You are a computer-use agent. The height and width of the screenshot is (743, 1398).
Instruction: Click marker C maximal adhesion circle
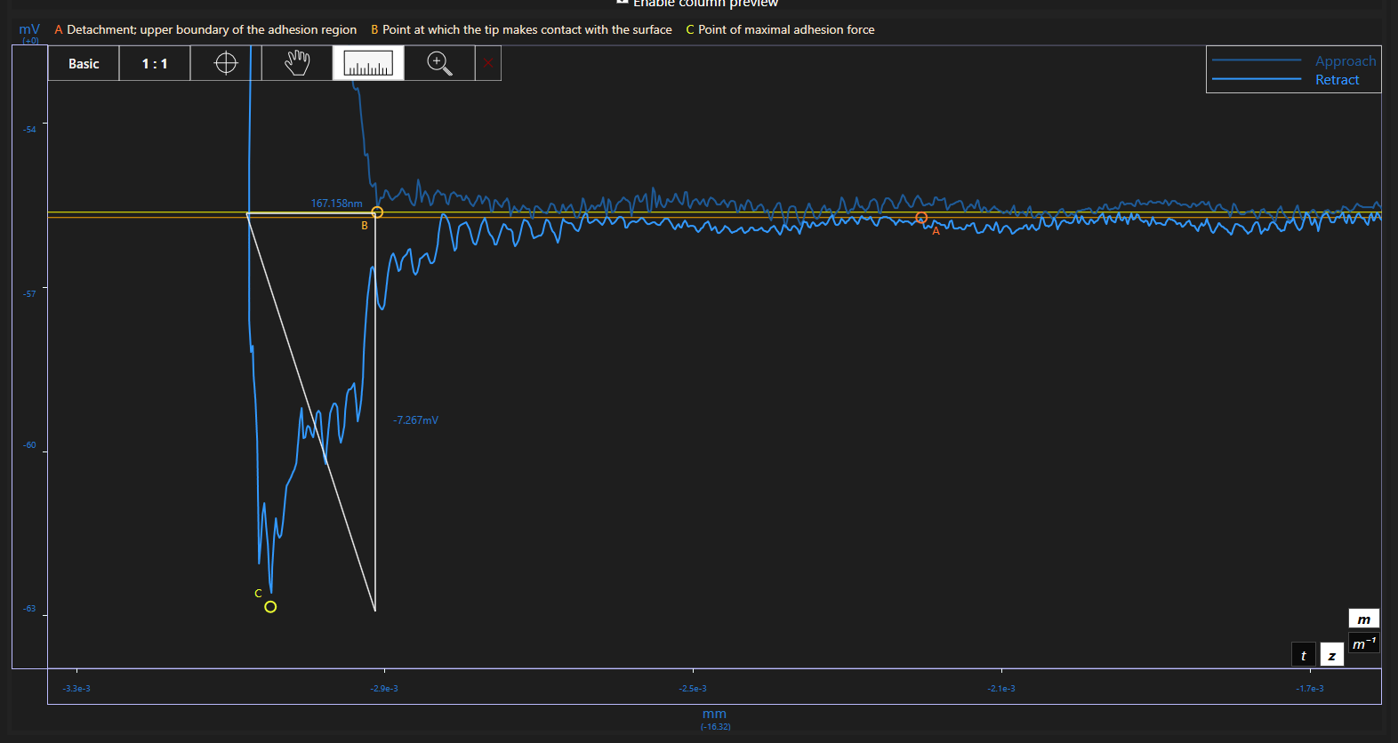[270, 607]
